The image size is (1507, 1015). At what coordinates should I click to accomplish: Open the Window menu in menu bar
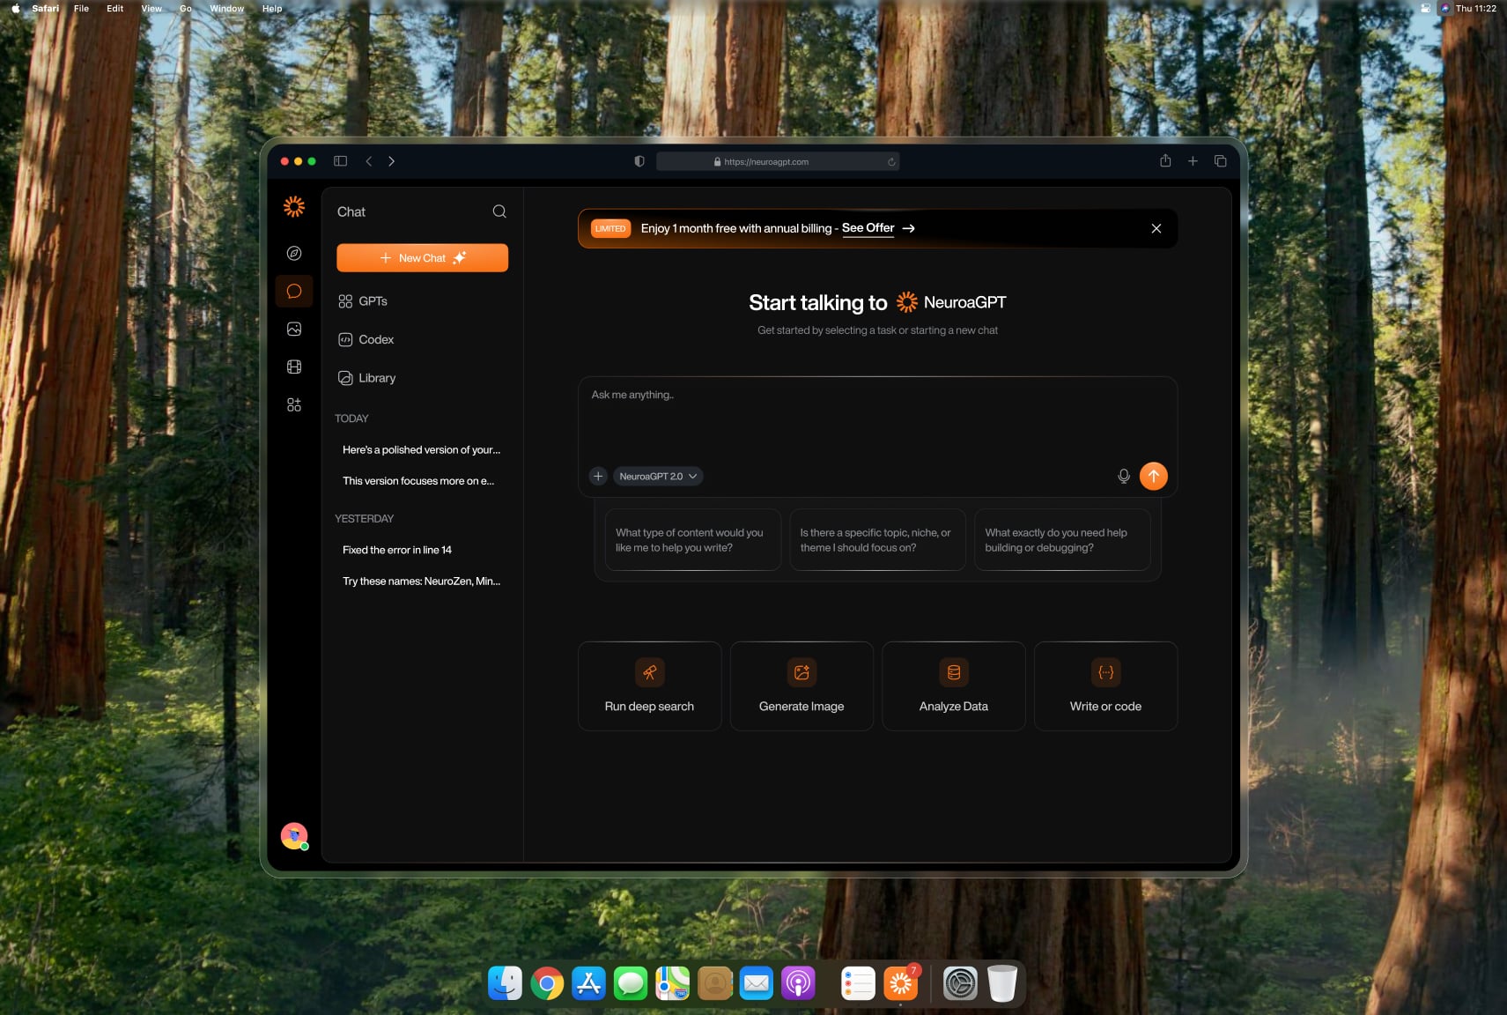226,9
